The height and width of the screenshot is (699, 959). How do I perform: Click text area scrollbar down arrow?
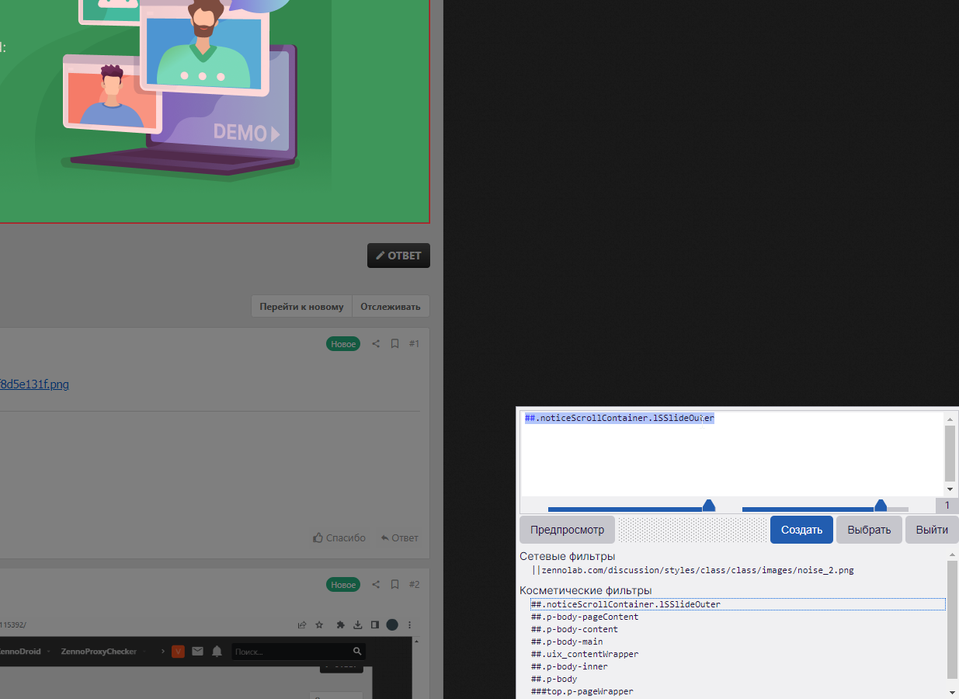click(950, 489)
